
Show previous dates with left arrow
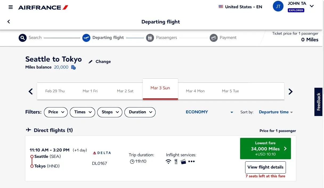(x=31, y=91)
